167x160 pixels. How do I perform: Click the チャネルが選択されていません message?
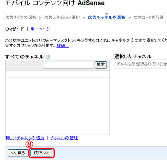coord(142,64)
